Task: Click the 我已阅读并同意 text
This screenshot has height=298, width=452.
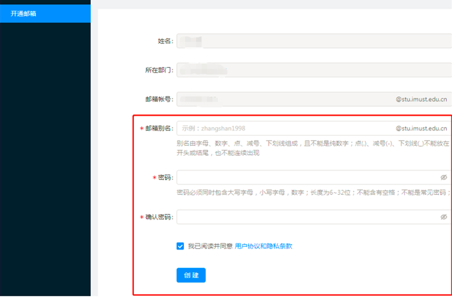Action: (210, 246)
